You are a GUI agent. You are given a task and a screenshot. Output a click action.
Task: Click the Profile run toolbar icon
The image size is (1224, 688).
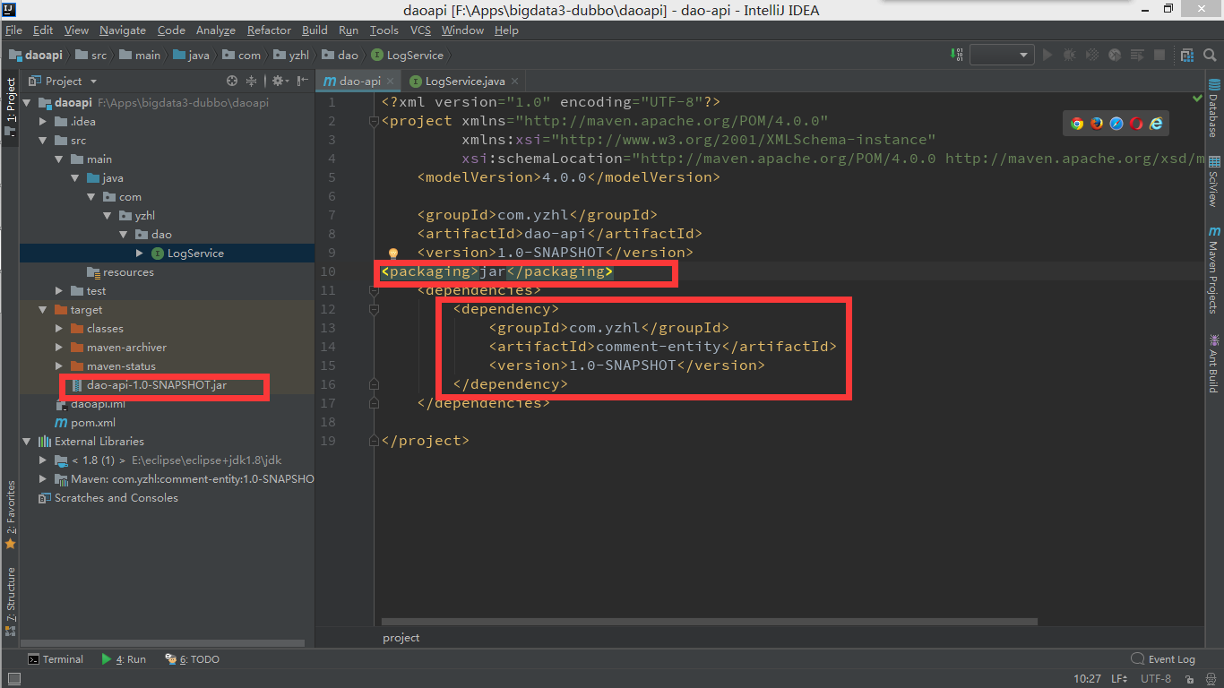(1115, 55)
